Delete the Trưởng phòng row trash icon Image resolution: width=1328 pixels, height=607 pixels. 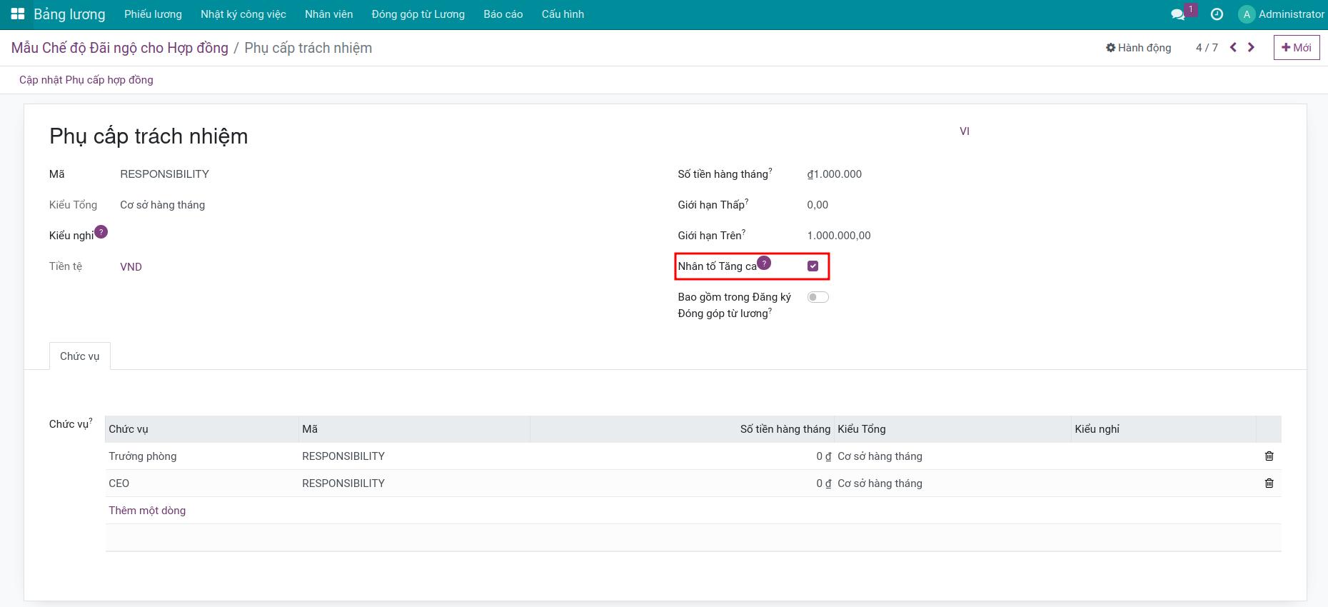1269,456
